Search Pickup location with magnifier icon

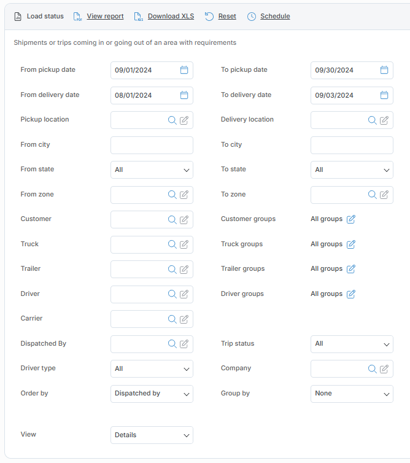click(172, 120)
